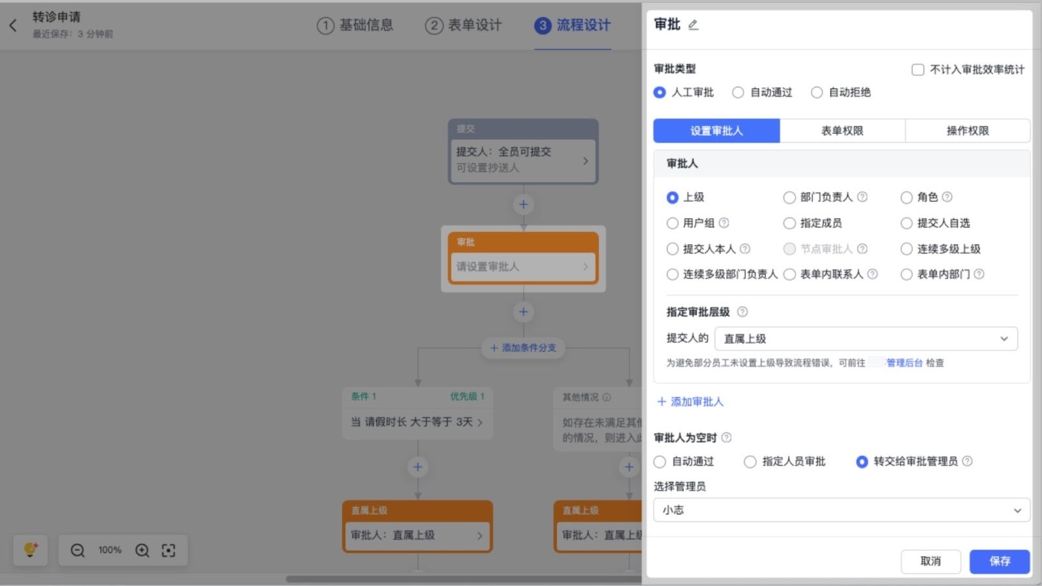Viewport: 1042px width, 586px height.
Task: Show help for 角色 option
Action: pyautogui.click(x=947, y=197)
